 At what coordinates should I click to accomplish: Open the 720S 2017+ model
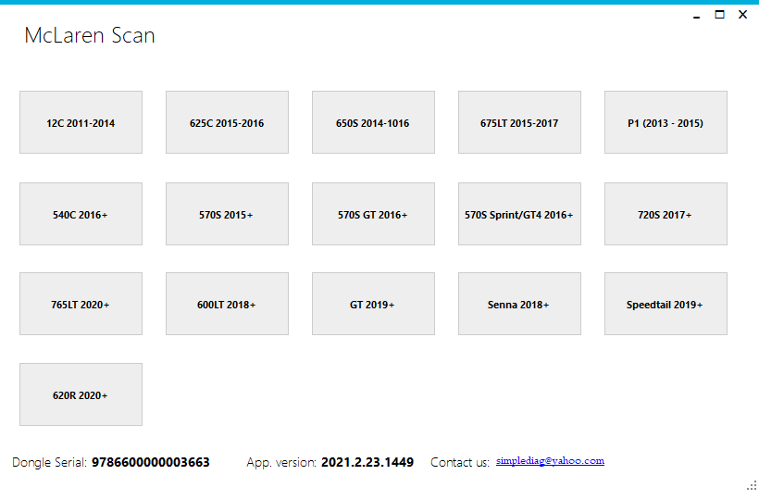coord(666,214)
